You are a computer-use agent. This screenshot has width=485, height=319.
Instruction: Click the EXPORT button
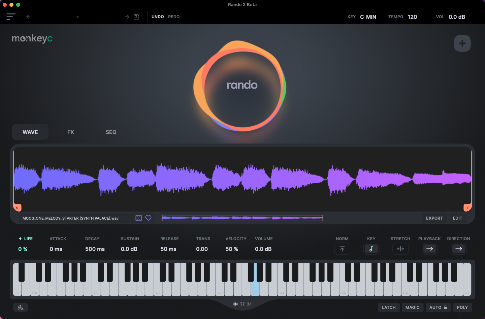coord(434,218)
